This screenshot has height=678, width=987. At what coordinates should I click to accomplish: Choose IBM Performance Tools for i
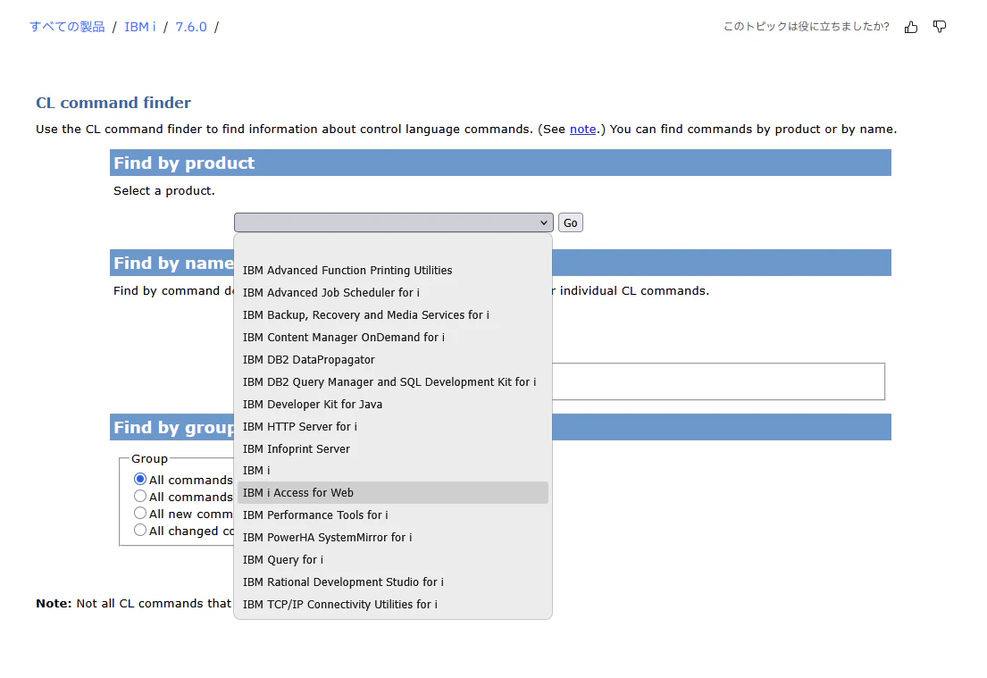[393, 515]
